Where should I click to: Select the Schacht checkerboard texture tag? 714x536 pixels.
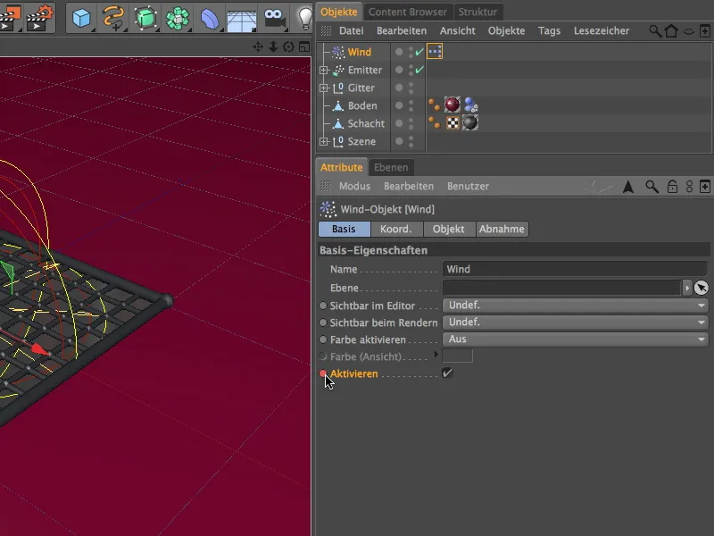point(452,122)
